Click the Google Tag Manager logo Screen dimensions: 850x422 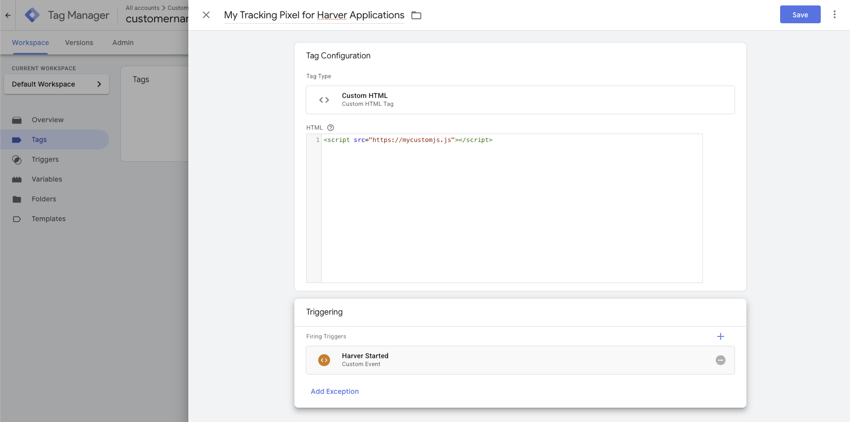32,15
